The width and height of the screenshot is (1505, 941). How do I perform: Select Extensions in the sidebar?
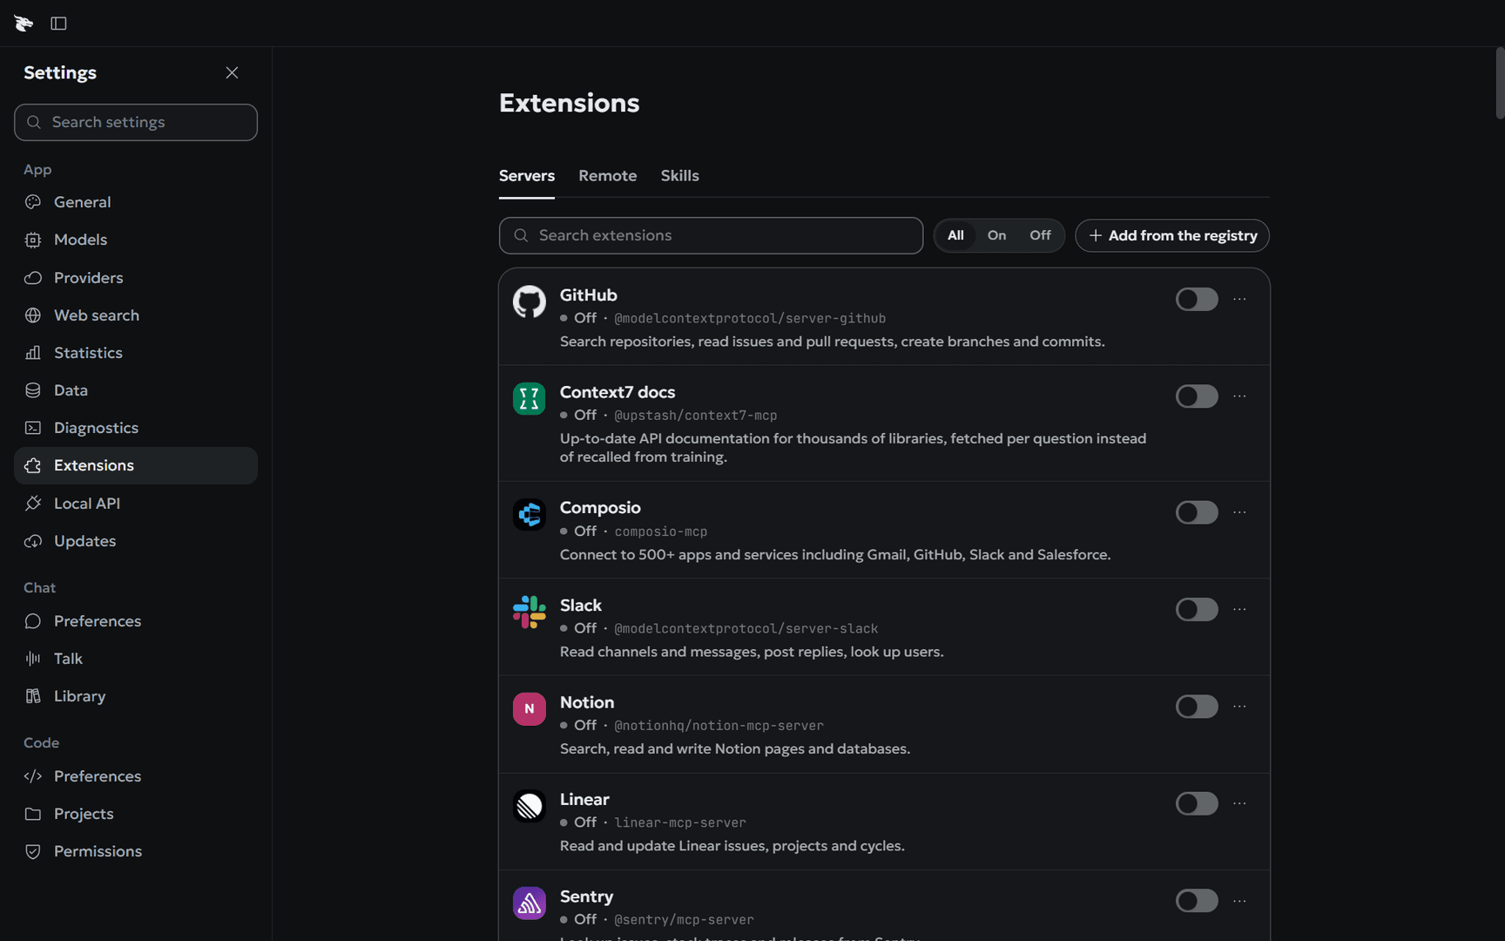(x=136, y=465)
